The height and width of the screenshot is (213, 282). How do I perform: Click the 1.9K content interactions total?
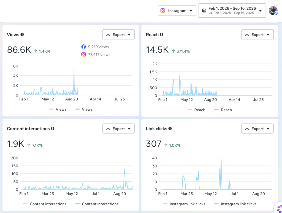(x=15, y=144)
